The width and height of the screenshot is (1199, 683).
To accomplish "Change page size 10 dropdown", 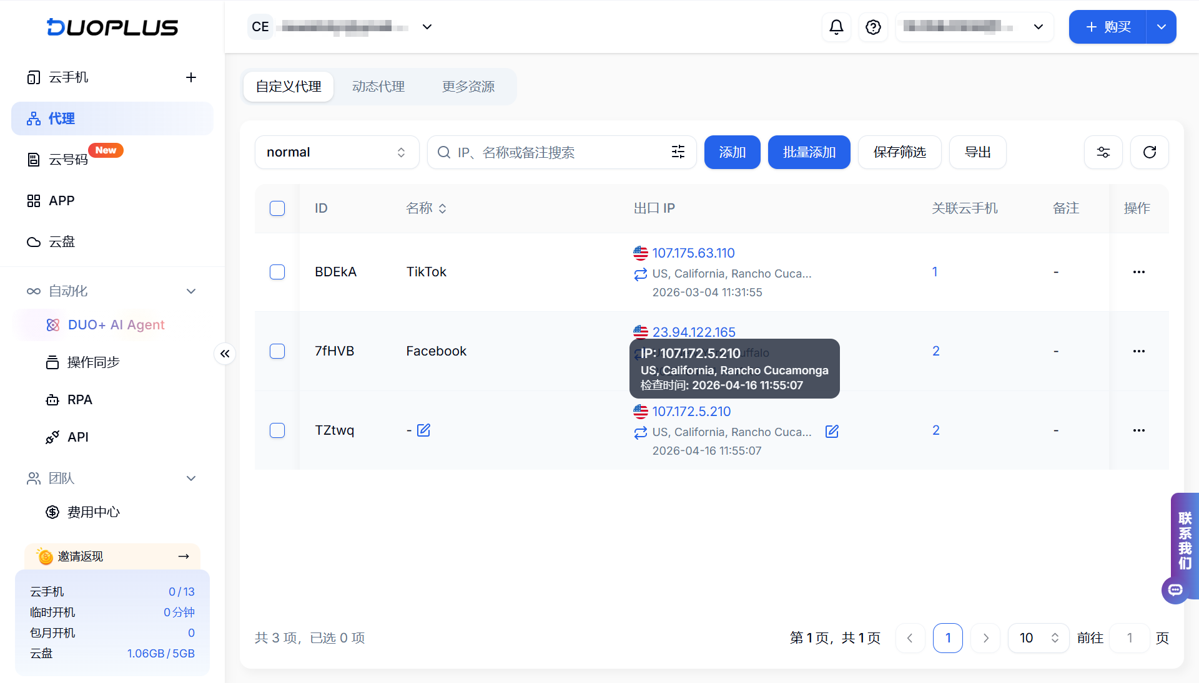I will tap(1039, 638).
